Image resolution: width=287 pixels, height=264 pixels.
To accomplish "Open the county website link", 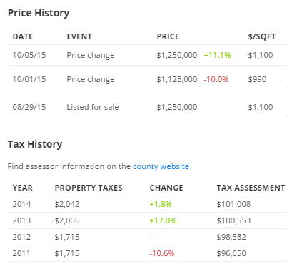I will pyautogui.click(x=161, y=166).
